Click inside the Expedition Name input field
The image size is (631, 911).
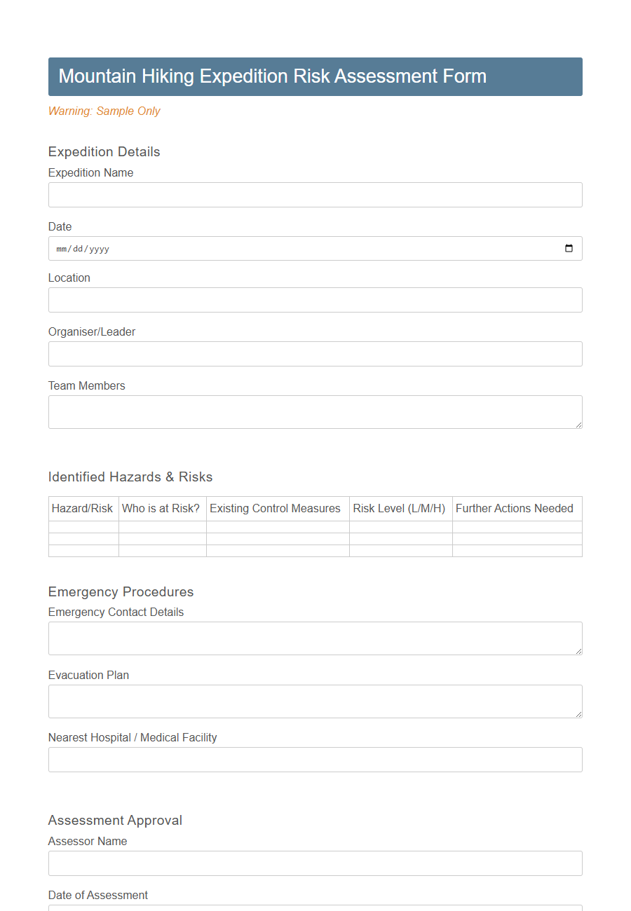pyautogui.click(x=314, y=194)
